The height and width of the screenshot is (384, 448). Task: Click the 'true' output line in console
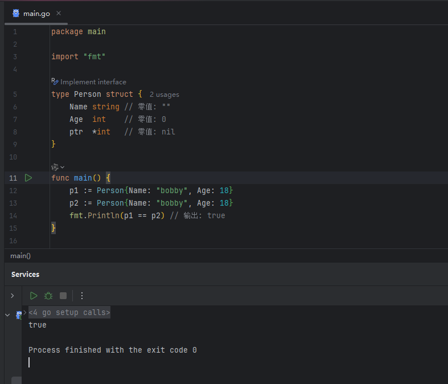pos(38,325)
